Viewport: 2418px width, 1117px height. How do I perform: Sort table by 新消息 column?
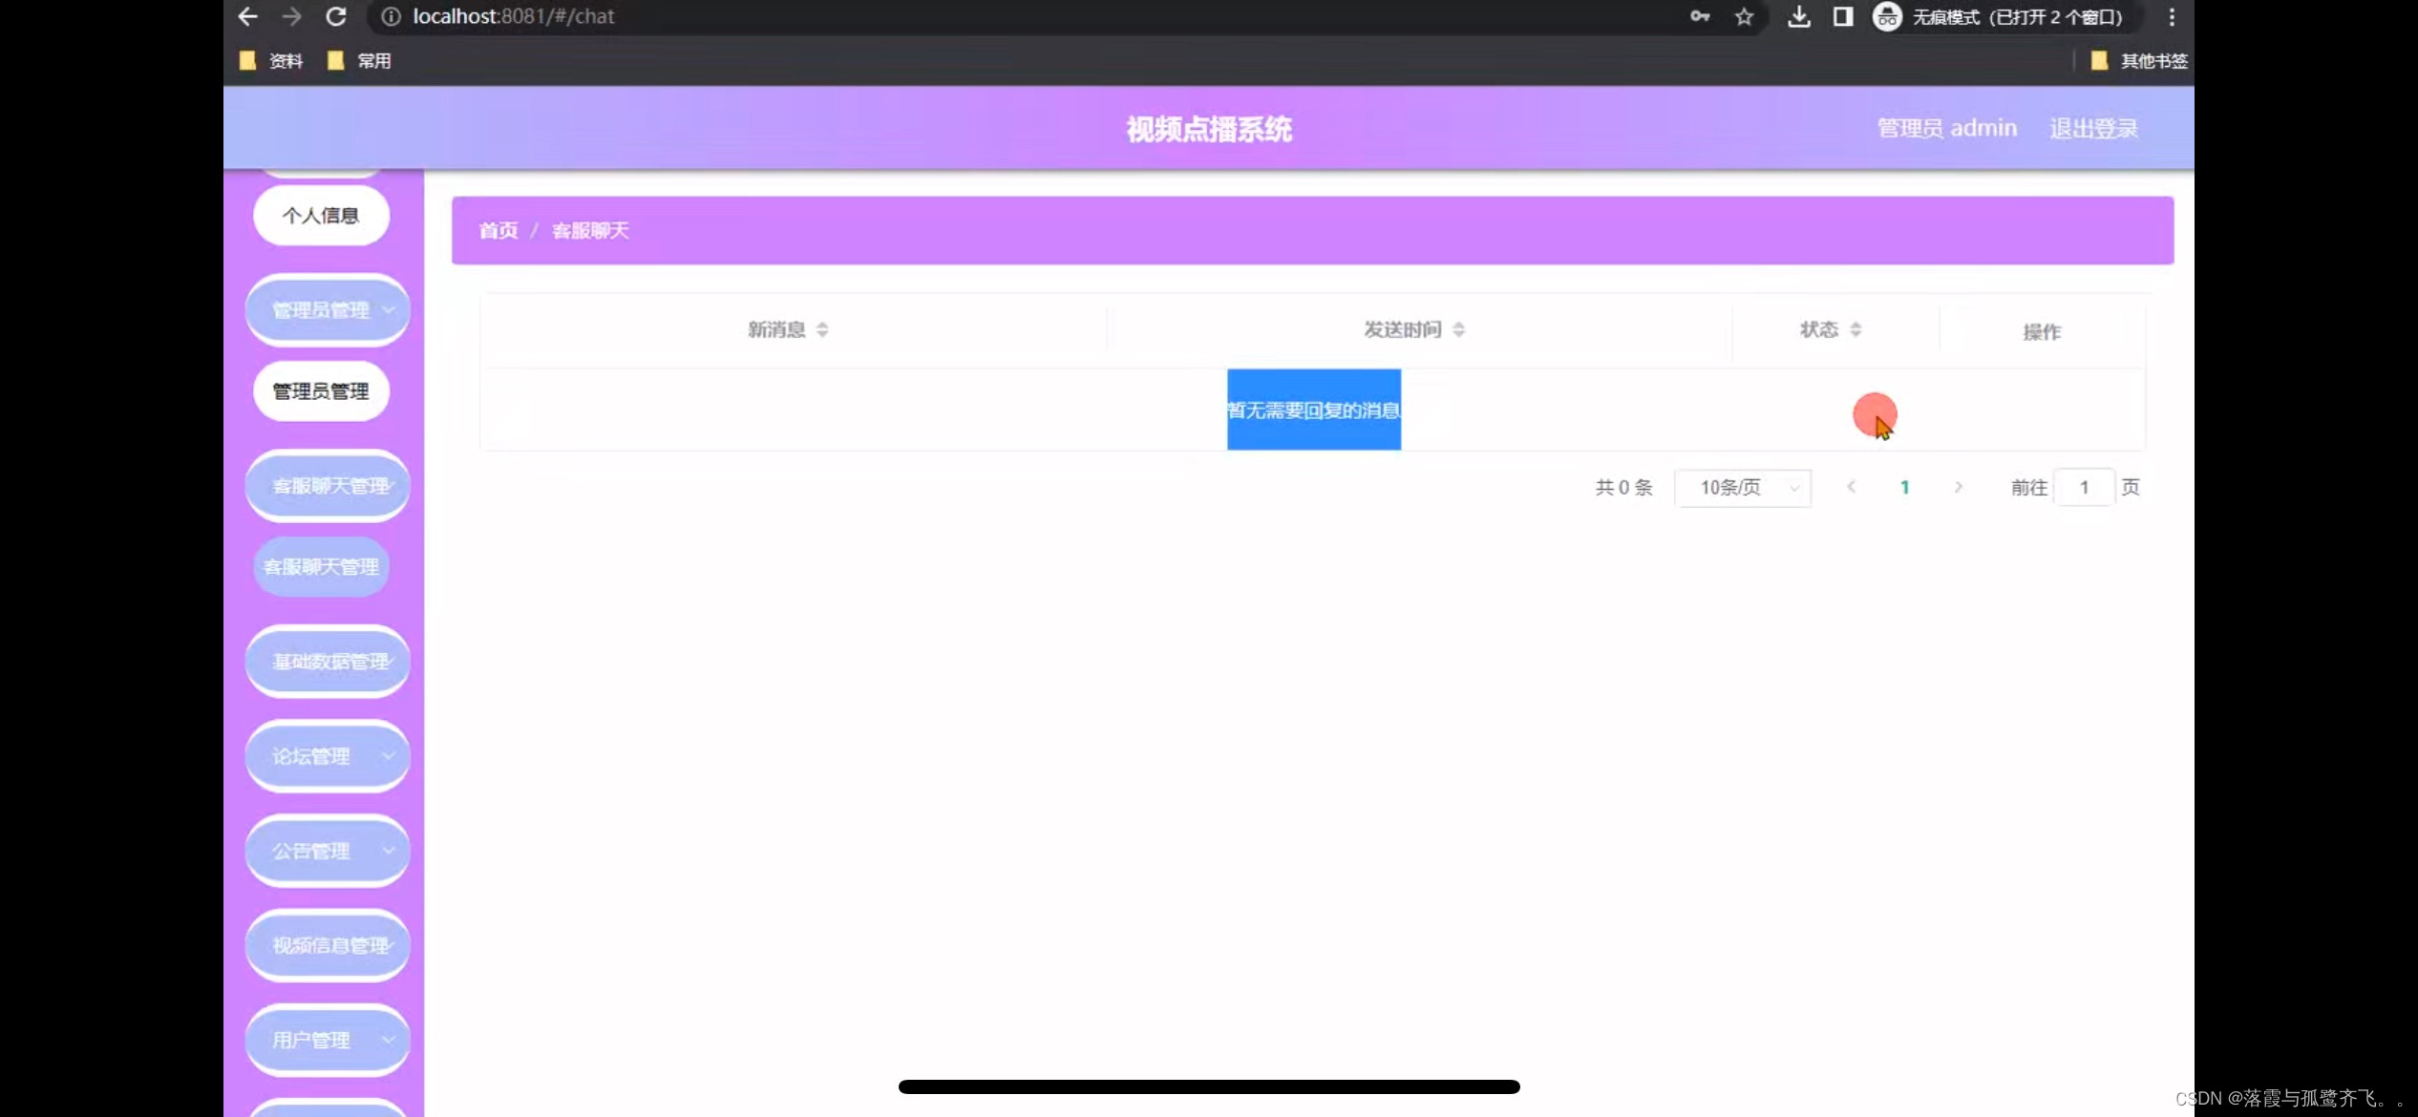(x=822, y=329)
